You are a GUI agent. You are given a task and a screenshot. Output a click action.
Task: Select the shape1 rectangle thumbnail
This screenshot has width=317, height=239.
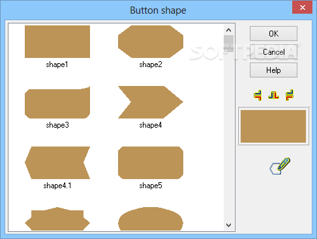[57, 42]
